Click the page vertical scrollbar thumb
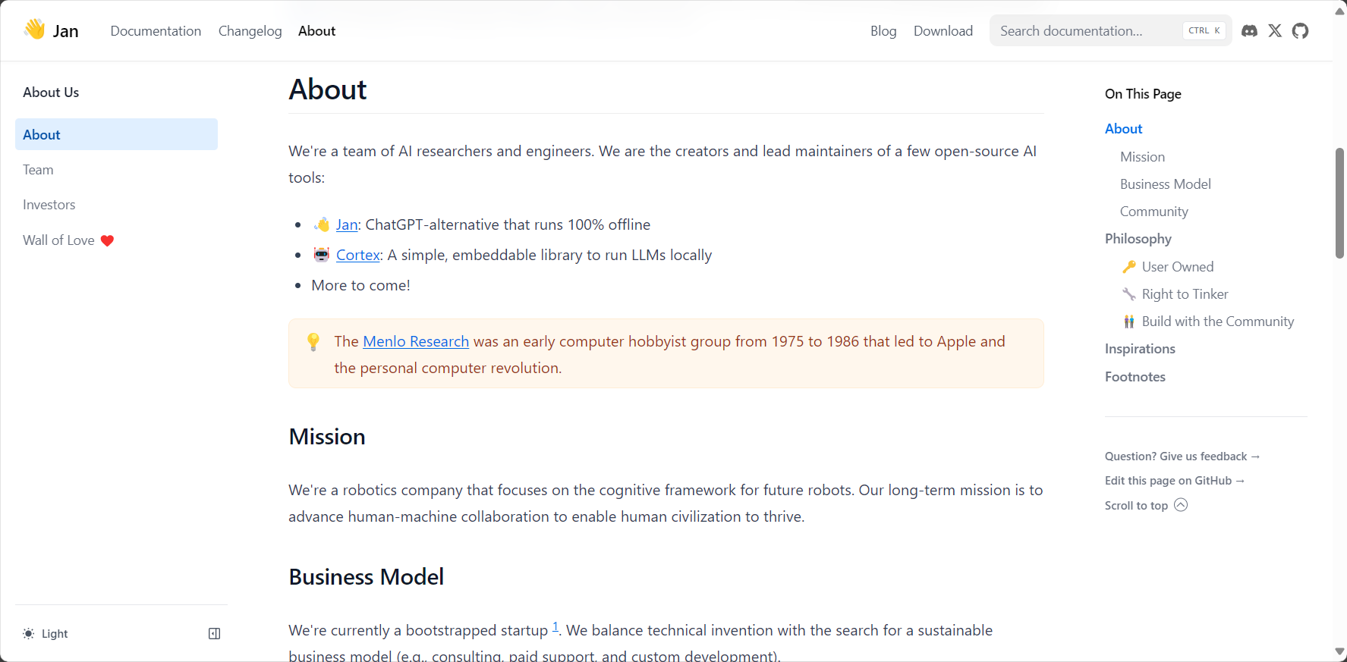 tap(1340, 203)
